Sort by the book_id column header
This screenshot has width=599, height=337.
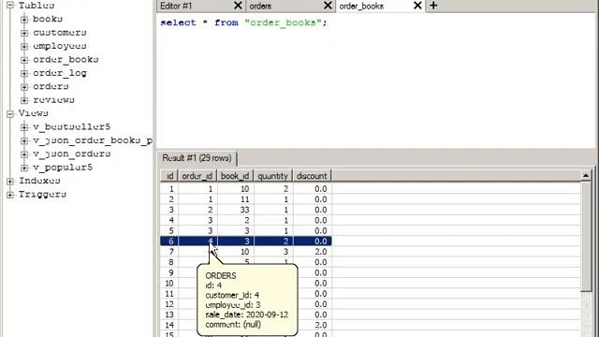pyautogui.click(x=235, y=176)
